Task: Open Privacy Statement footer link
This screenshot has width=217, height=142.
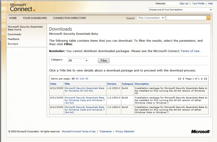Action: tap(125, 132)
